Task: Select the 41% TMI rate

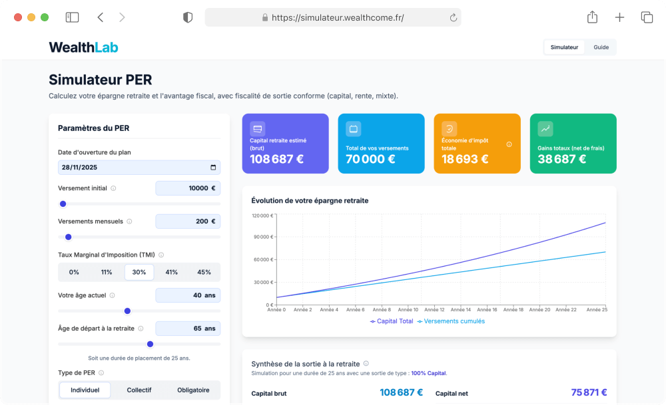Action: tap(171, 272)
